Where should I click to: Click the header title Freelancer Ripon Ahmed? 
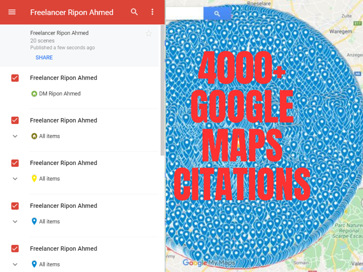click(x=72, y=12)
